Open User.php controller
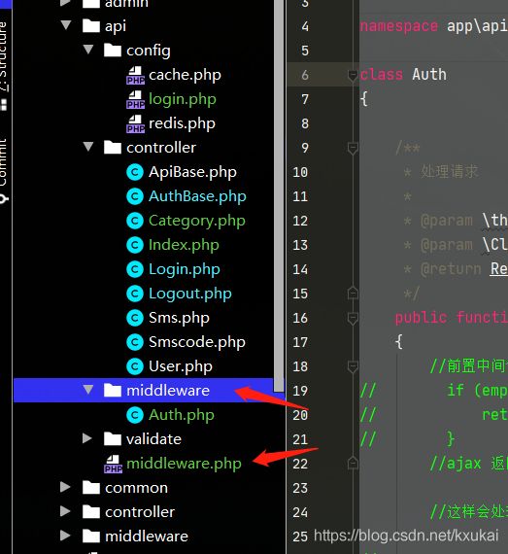 click(x=181, y=366)
